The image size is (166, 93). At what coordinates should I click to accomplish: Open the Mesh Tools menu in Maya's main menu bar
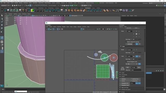(41, 3)
